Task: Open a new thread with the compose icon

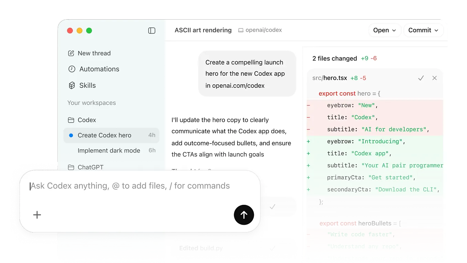Action: tap(71, 53)
